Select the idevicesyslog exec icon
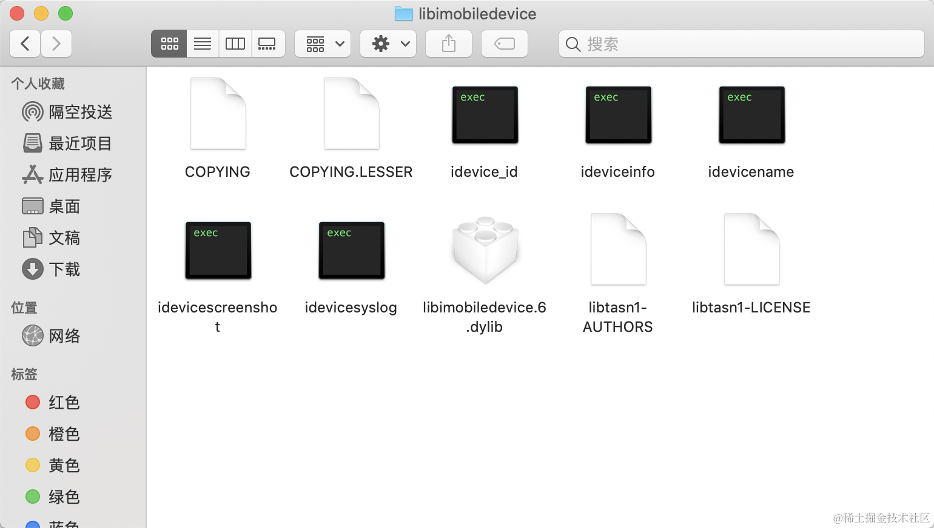The width and height of the screenshot is (934, 528). coord(352,250)
